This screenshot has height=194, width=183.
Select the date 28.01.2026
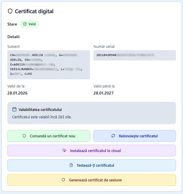pyautogui.click(x=17, y=93)
